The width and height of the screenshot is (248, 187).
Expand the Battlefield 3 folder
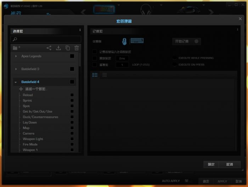[x=16, y=69]
